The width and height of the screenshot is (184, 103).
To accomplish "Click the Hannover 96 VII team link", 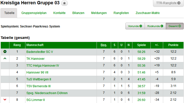I will point(38,72).
